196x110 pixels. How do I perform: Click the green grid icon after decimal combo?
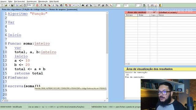point(144,5)
